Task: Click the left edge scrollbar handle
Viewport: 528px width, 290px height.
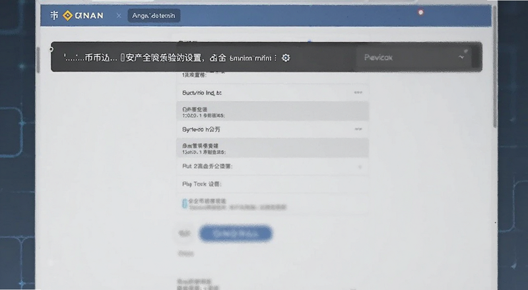Action: click(x=38, y=60)
